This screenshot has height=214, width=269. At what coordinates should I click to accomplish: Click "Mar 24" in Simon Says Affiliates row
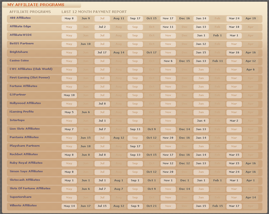coord(234,172)
